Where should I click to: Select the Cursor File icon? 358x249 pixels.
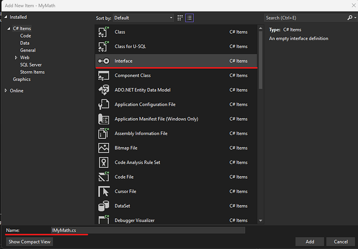point(104,191)
